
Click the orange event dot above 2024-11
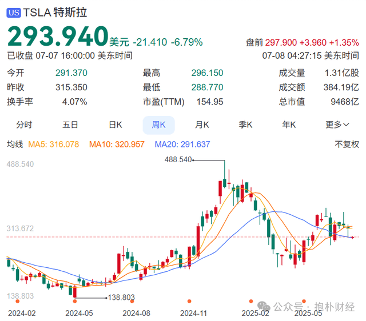click(189, 301)
